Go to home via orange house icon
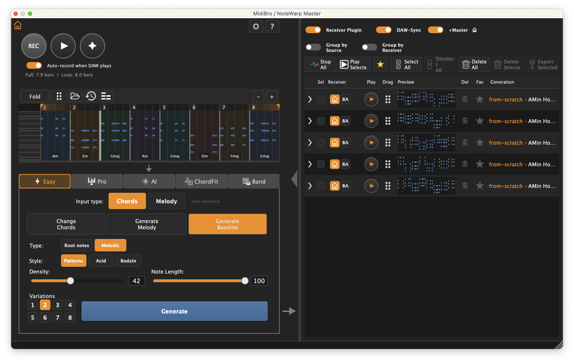 pyautogui.click(x=18, y=25)
